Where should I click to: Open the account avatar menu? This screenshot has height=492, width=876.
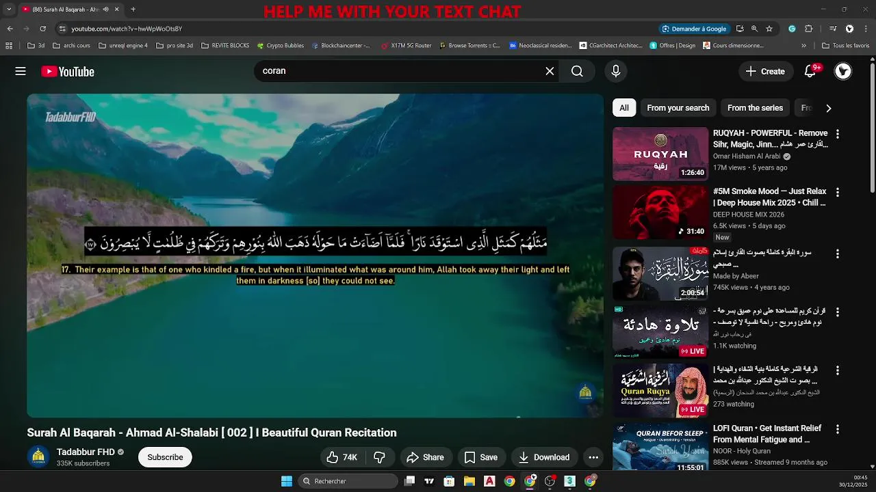(x=843, y=71)
